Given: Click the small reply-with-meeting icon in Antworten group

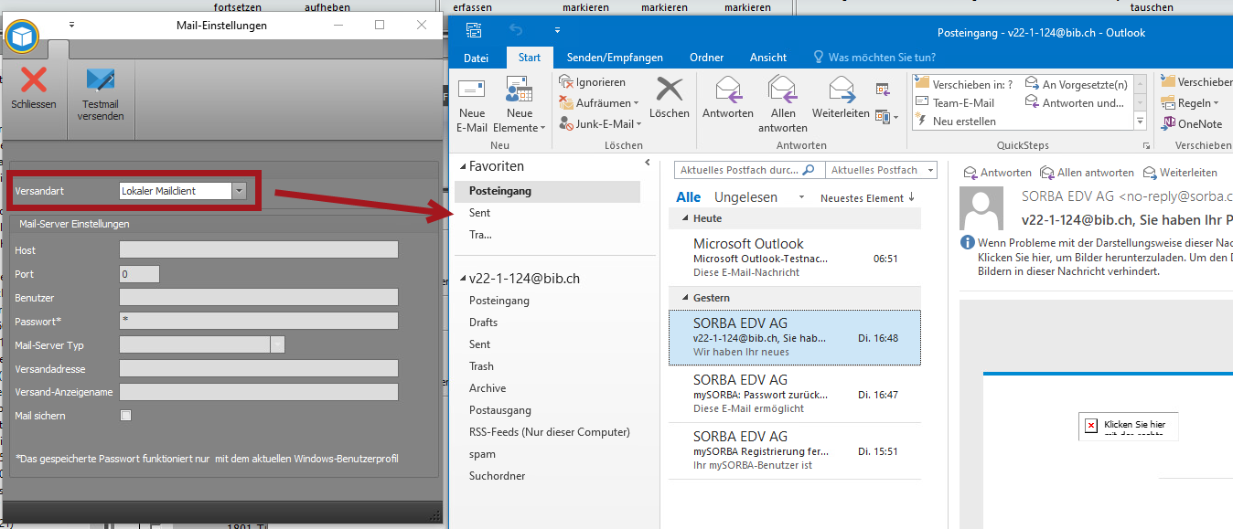Looking at the screenshot, I should coord(883,89).
